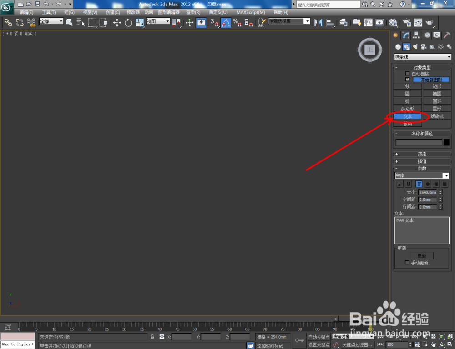The image size is (455, 349).
Task: Click the black object color swatch
Action: coord(446,142)
